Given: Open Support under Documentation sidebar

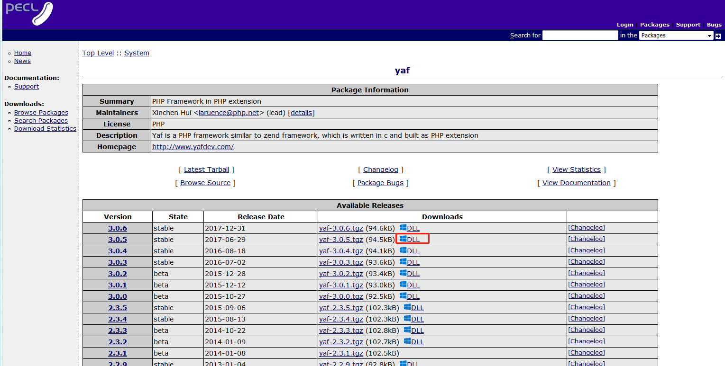Looking at the screenshot, I should (27, 87).
